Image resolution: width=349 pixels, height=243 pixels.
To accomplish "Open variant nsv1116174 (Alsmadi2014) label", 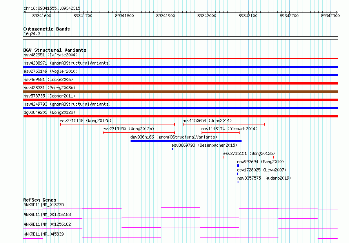I will point(229,129).
